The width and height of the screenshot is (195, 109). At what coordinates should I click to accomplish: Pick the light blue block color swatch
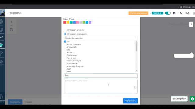[87, 22]
